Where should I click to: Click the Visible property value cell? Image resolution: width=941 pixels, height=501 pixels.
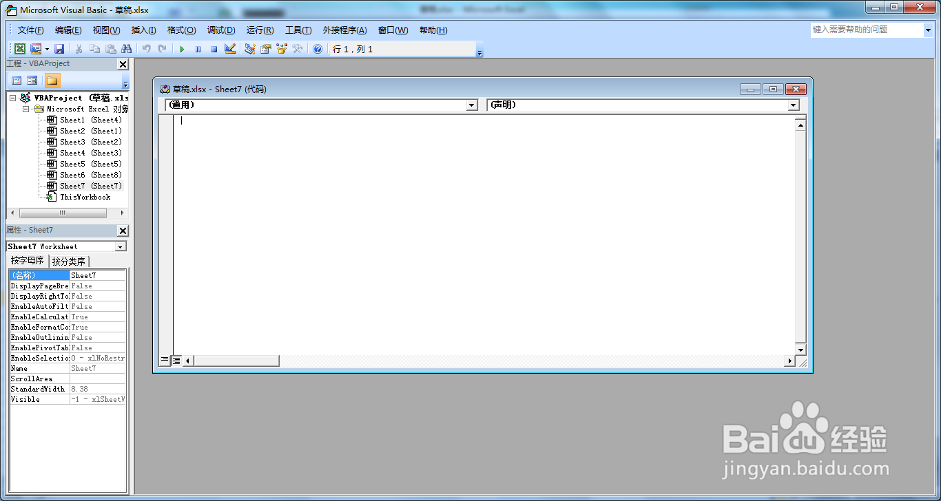click(x=98, y=399)
